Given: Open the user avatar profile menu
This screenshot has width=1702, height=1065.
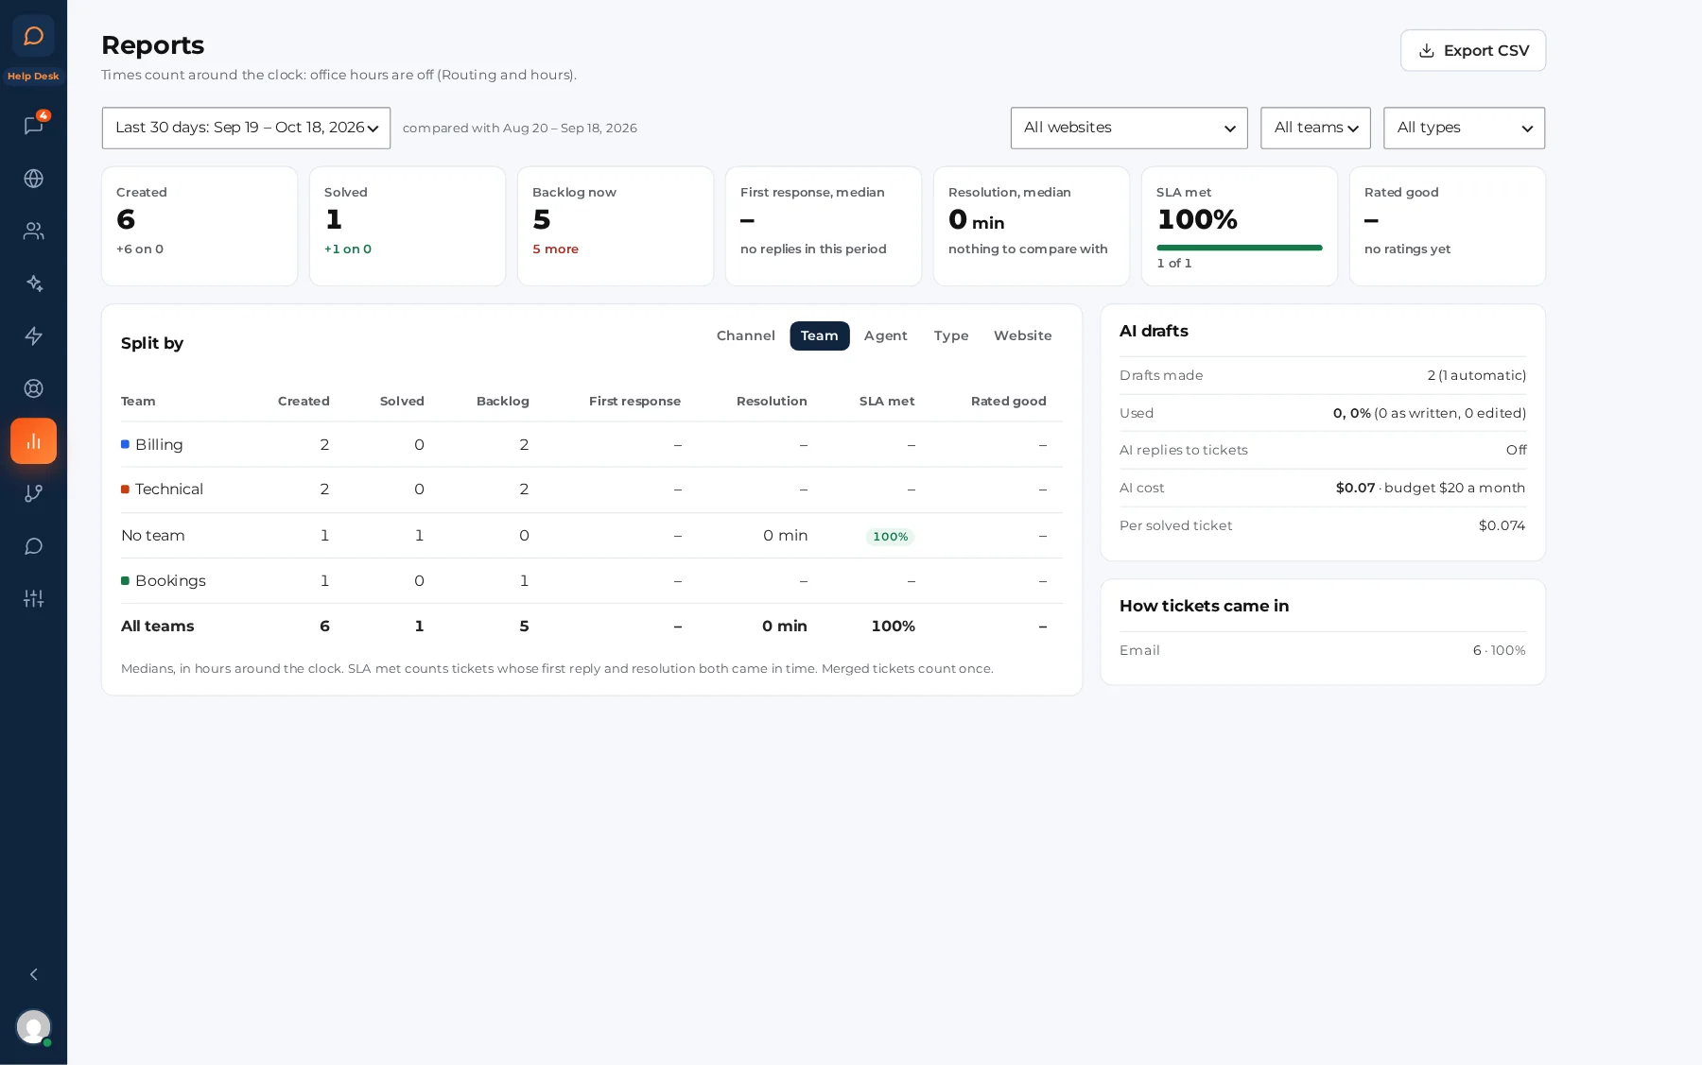Looking at the screenshot, I should 33,1026.
